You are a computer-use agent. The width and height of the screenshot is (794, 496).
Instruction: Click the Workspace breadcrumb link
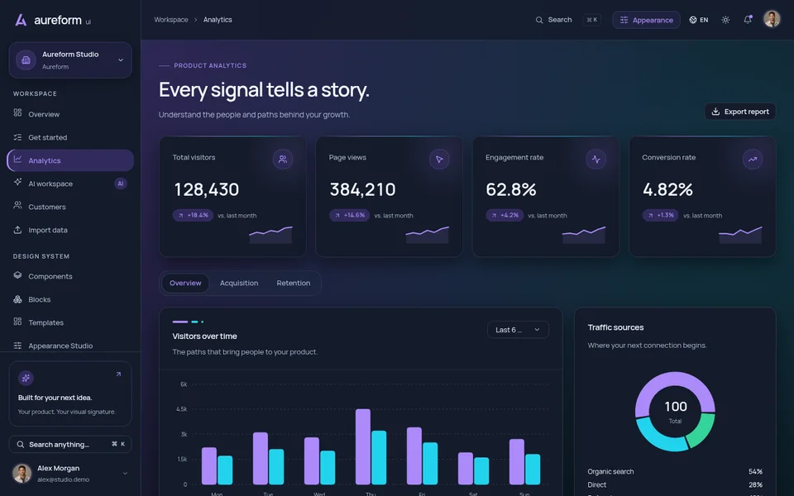(x=171, y=20)
